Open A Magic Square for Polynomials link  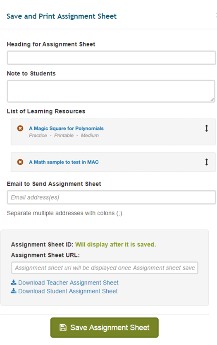tap(66, 128)
